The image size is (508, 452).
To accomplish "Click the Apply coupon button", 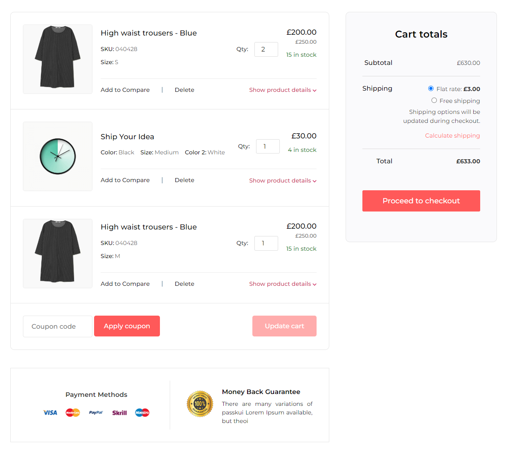I will coord(127,326).
